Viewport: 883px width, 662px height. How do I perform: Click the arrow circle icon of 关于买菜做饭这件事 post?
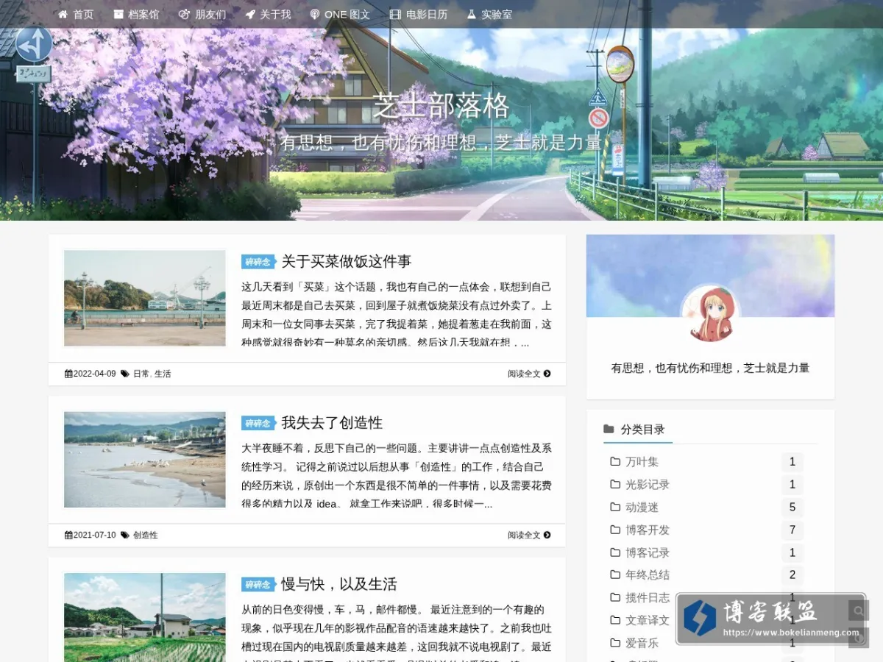547,374
